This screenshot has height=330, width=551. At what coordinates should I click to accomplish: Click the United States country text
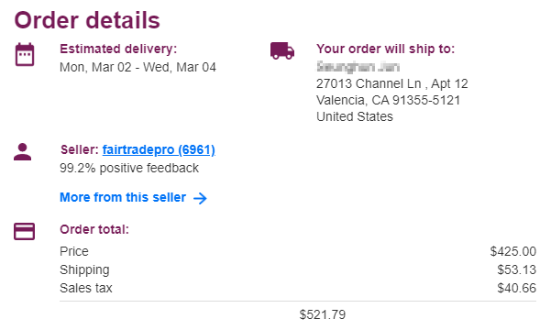coord(355,116)
